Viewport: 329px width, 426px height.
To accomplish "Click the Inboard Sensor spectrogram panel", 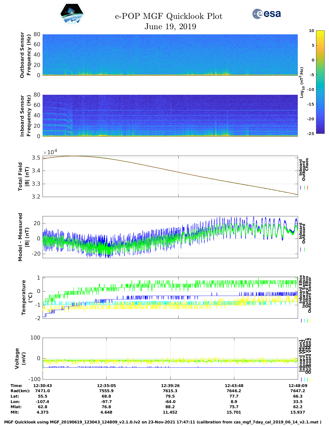I will [170, 115].
